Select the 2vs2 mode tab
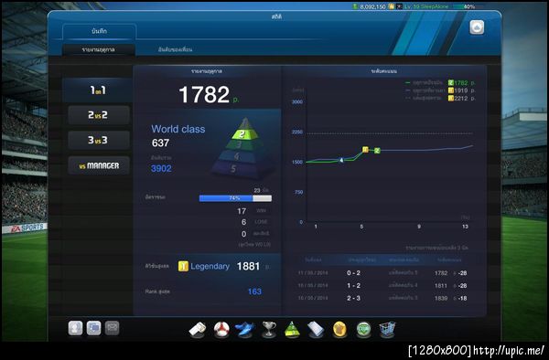Viewport: 549px width, 360px height. (99, 115)
